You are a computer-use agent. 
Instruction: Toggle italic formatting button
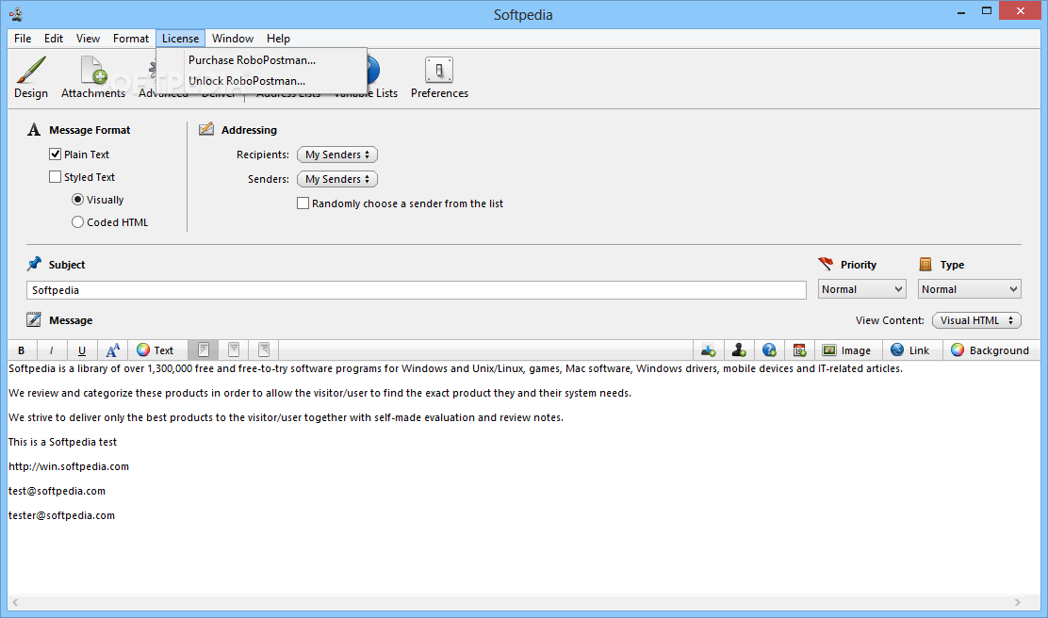52,350
